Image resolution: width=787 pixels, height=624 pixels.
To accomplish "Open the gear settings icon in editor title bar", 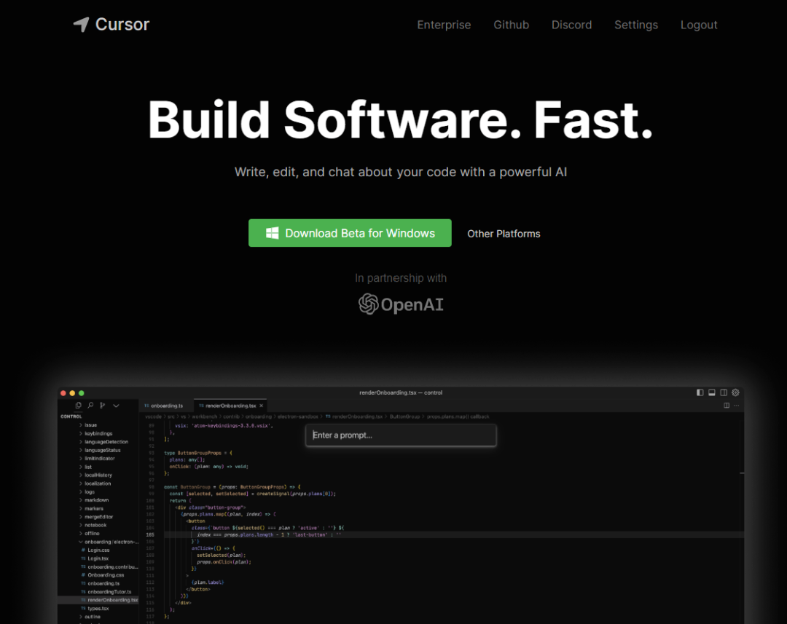I will (736, 392).
